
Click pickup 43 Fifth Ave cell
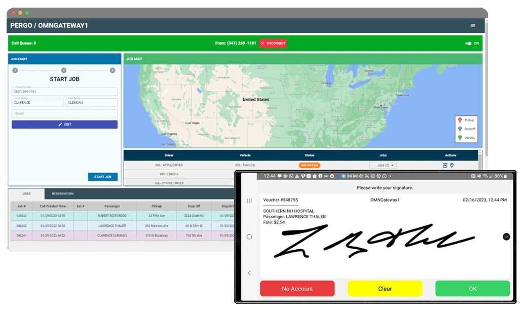(x=157, y=216)
